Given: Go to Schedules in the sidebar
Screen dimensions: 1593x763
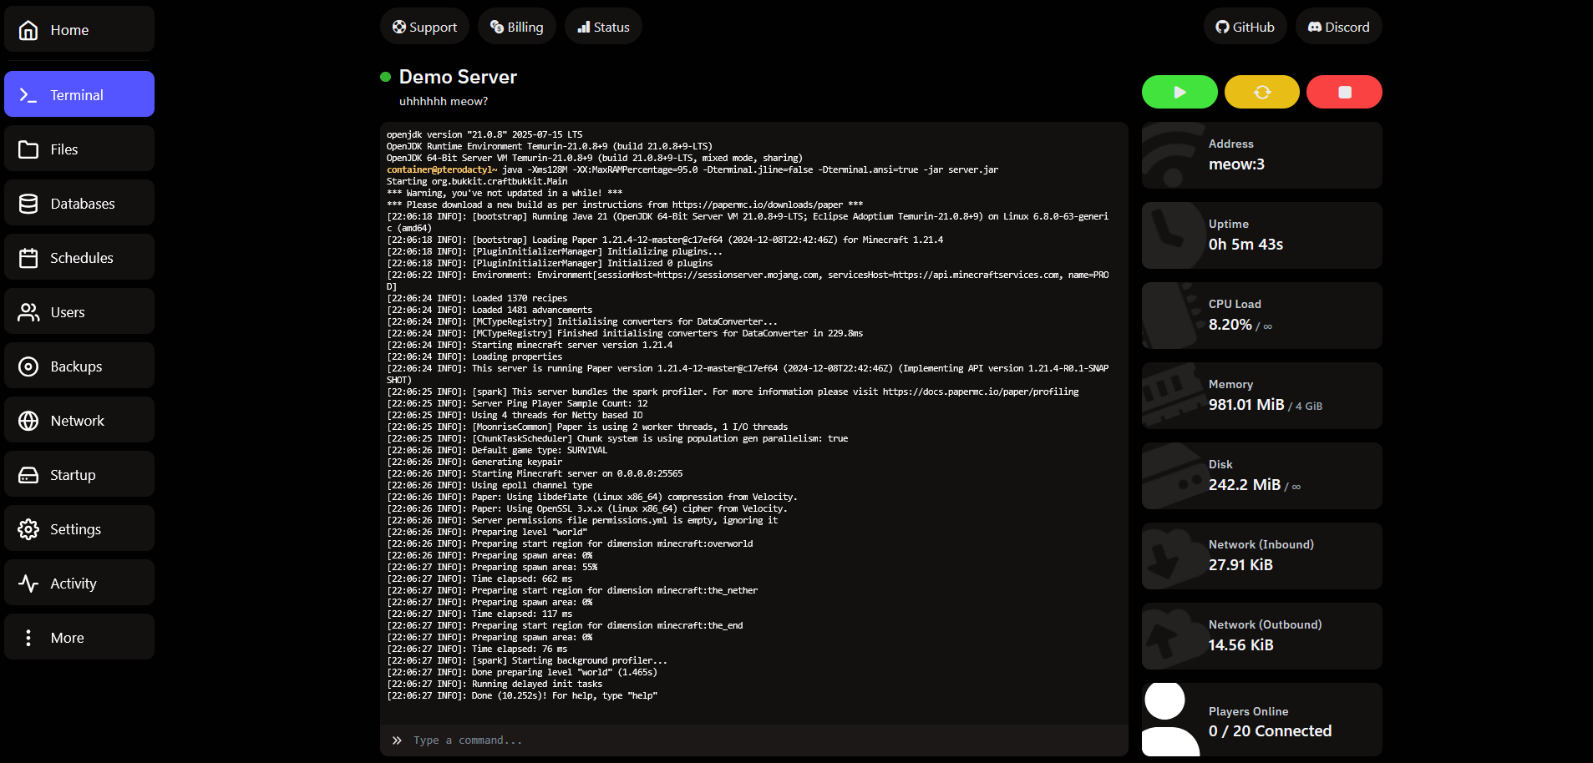Looking at the screenshot, I should pyautogui.click(x=79, y=258).
